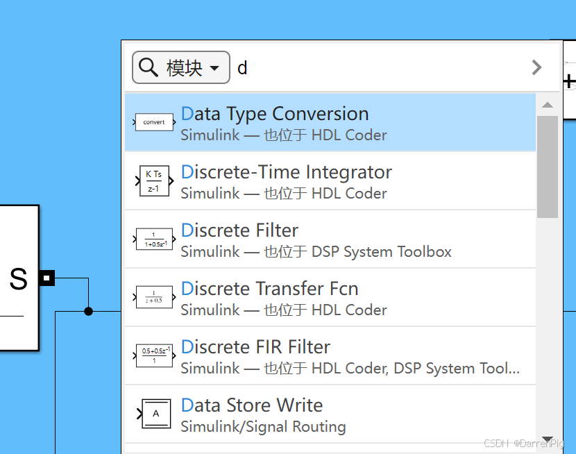Click the Data Store Write block icon
This screenshot has height=454, width=576.
(x=154, y=414)
